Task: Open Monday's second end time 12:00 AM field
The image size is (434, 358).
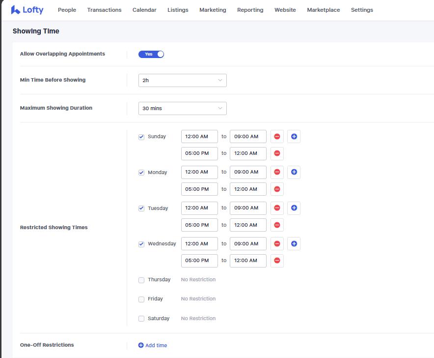Action: 248,189
